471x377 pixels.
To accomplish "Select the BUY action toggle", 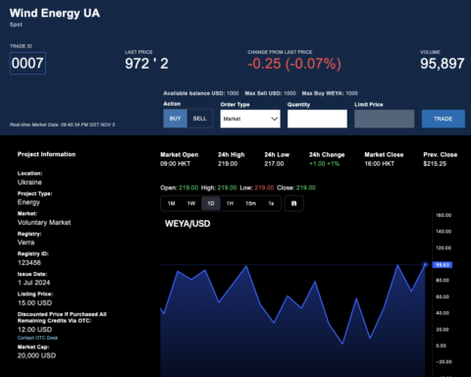I will tap(176, 119).
